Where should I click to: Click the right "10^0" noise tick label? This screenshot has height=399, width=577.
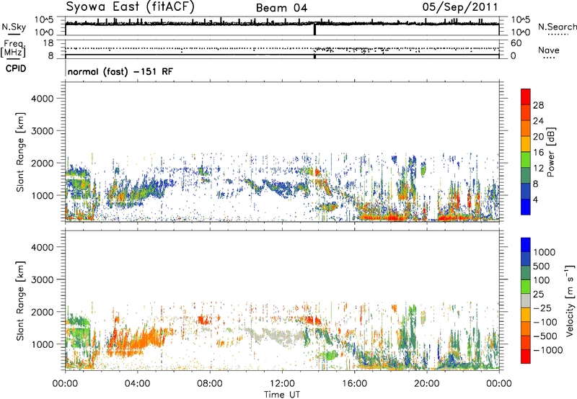(521, 32)
